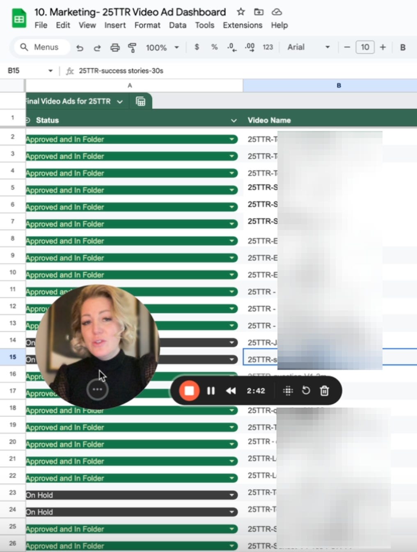This screenshot has width=417, height=552.
Task: Open the On Hold dropdown in row 24
Action: (232, 512)
